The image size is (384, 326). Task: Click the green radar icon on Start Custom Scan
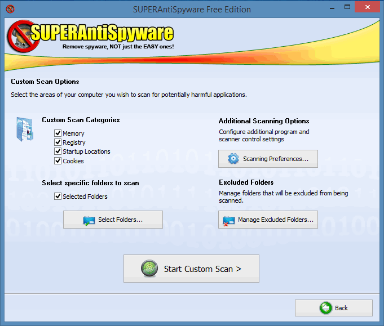(149, 269)
